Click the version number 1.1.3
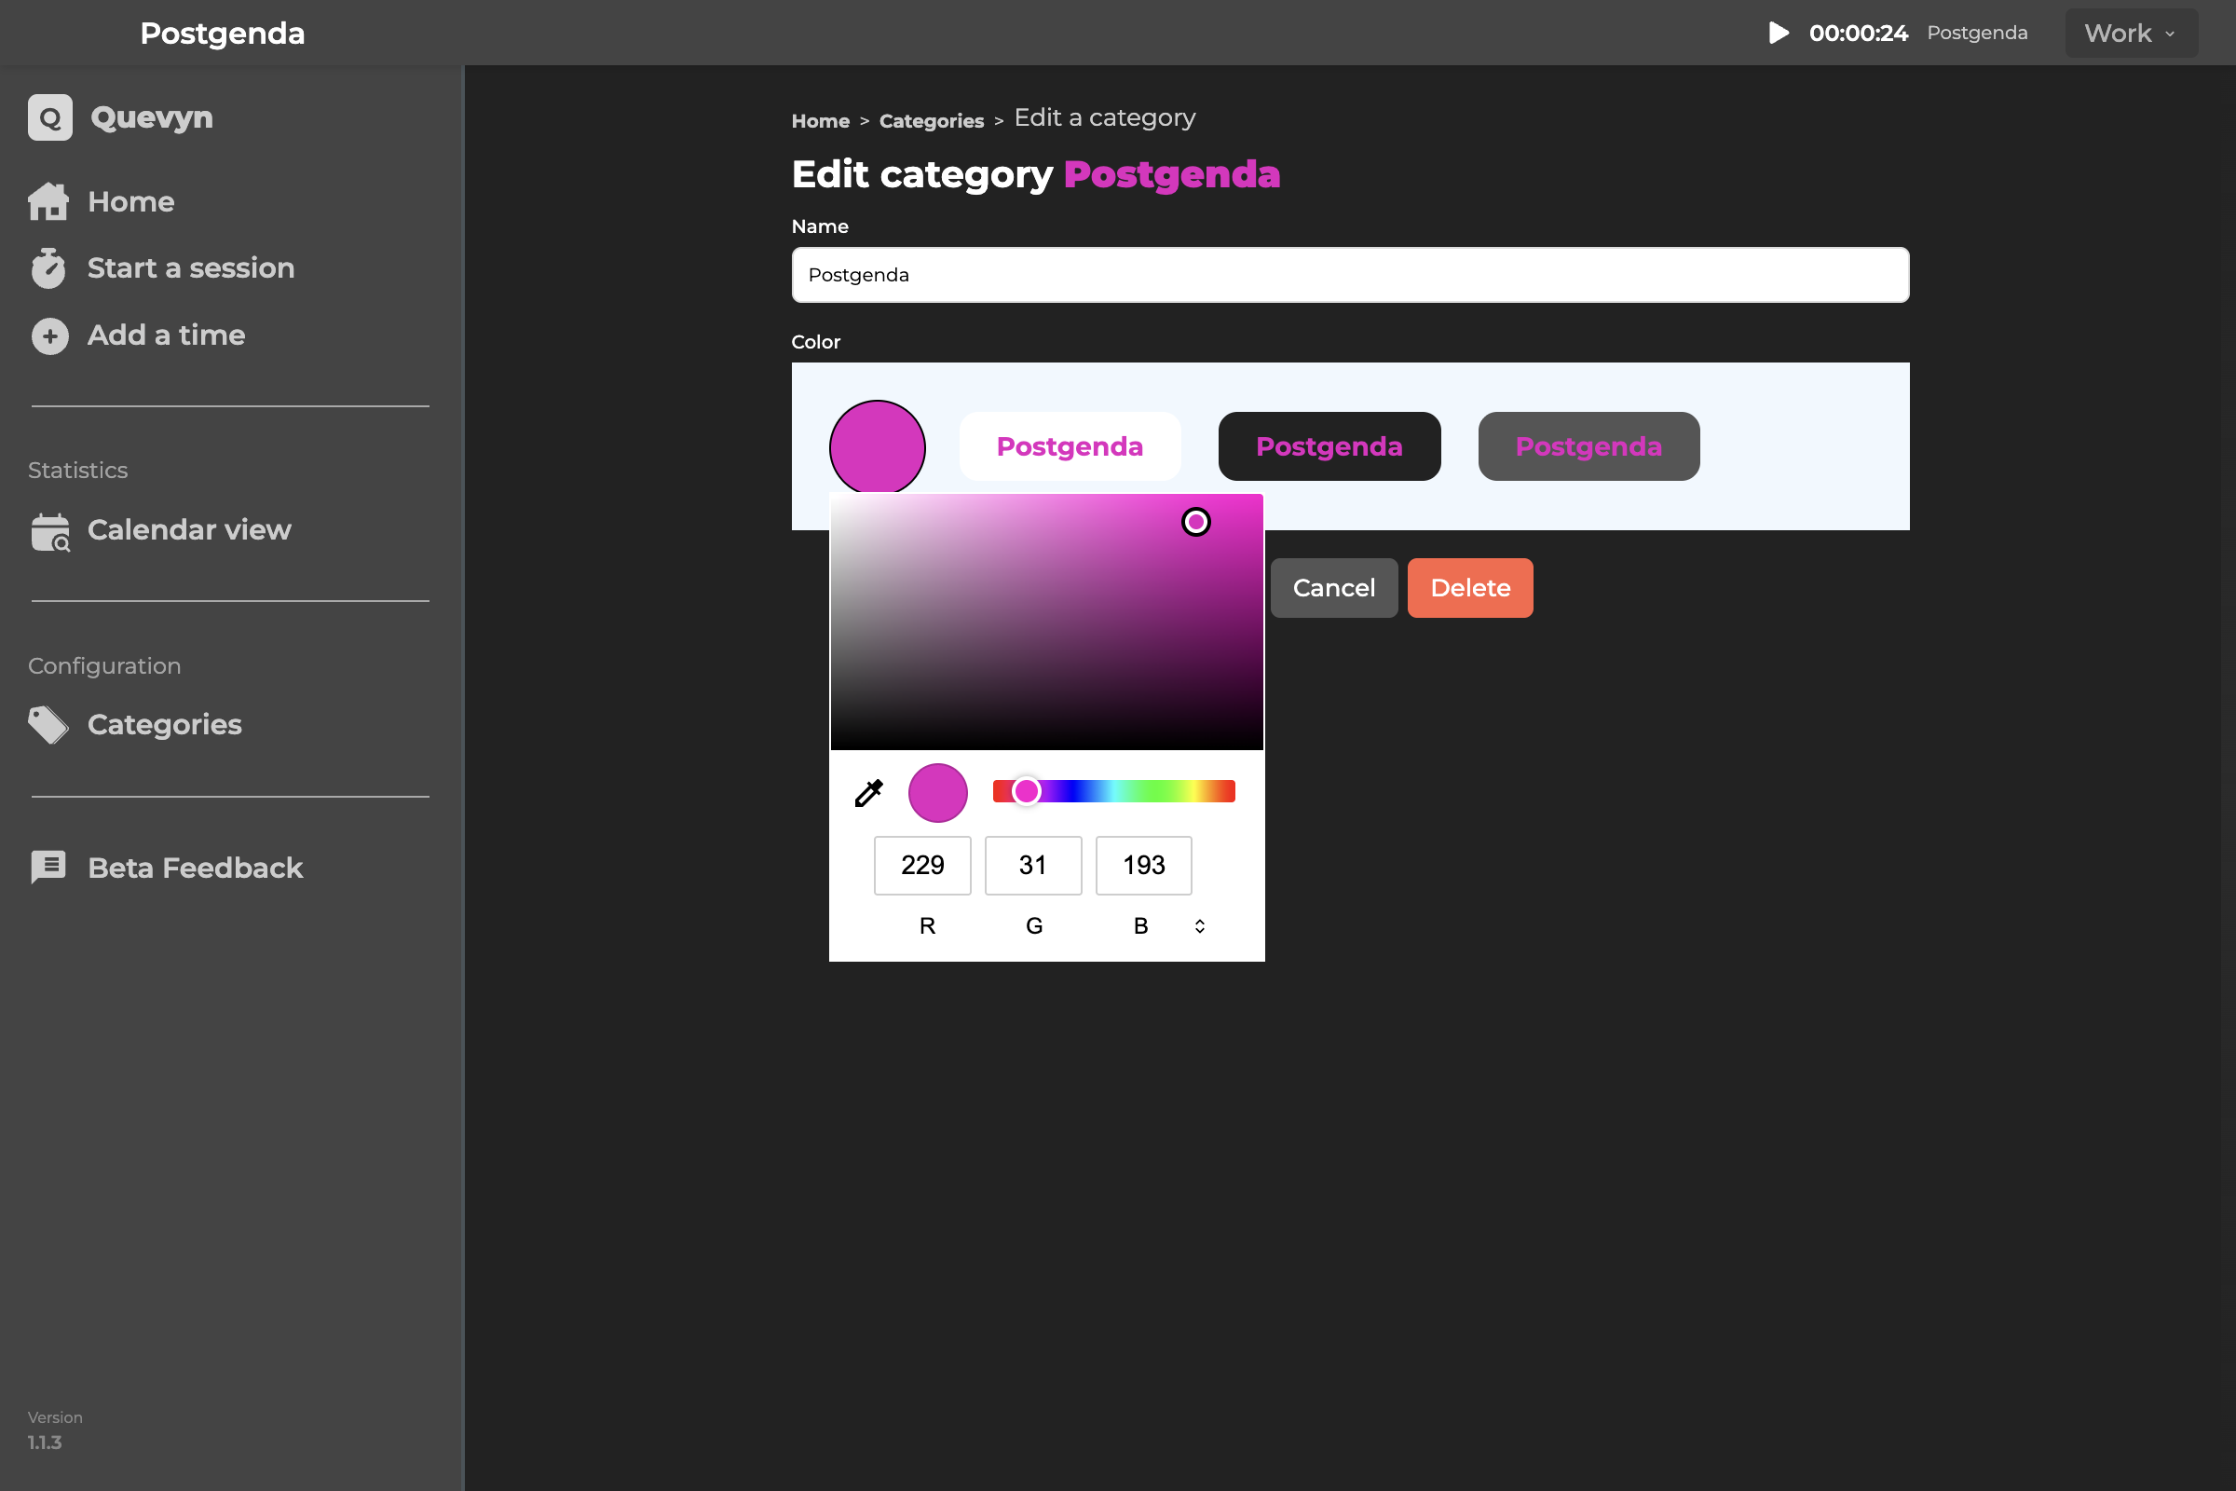Screen dimensions: 2236x1491 pyautogui.click(x=45, y=1443)
